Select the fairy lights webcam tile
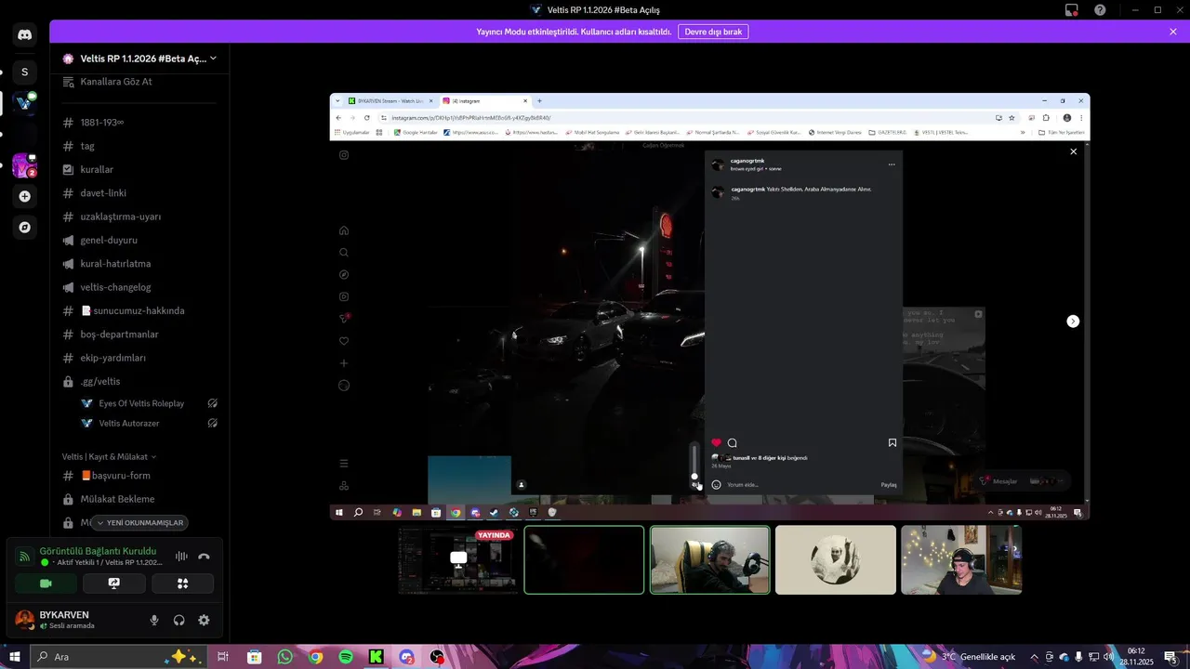The image size is (1190, 669). (x=961, y=559)
